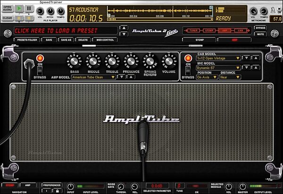Switch to the Stomp tab below chain

(x=199, y=40)
